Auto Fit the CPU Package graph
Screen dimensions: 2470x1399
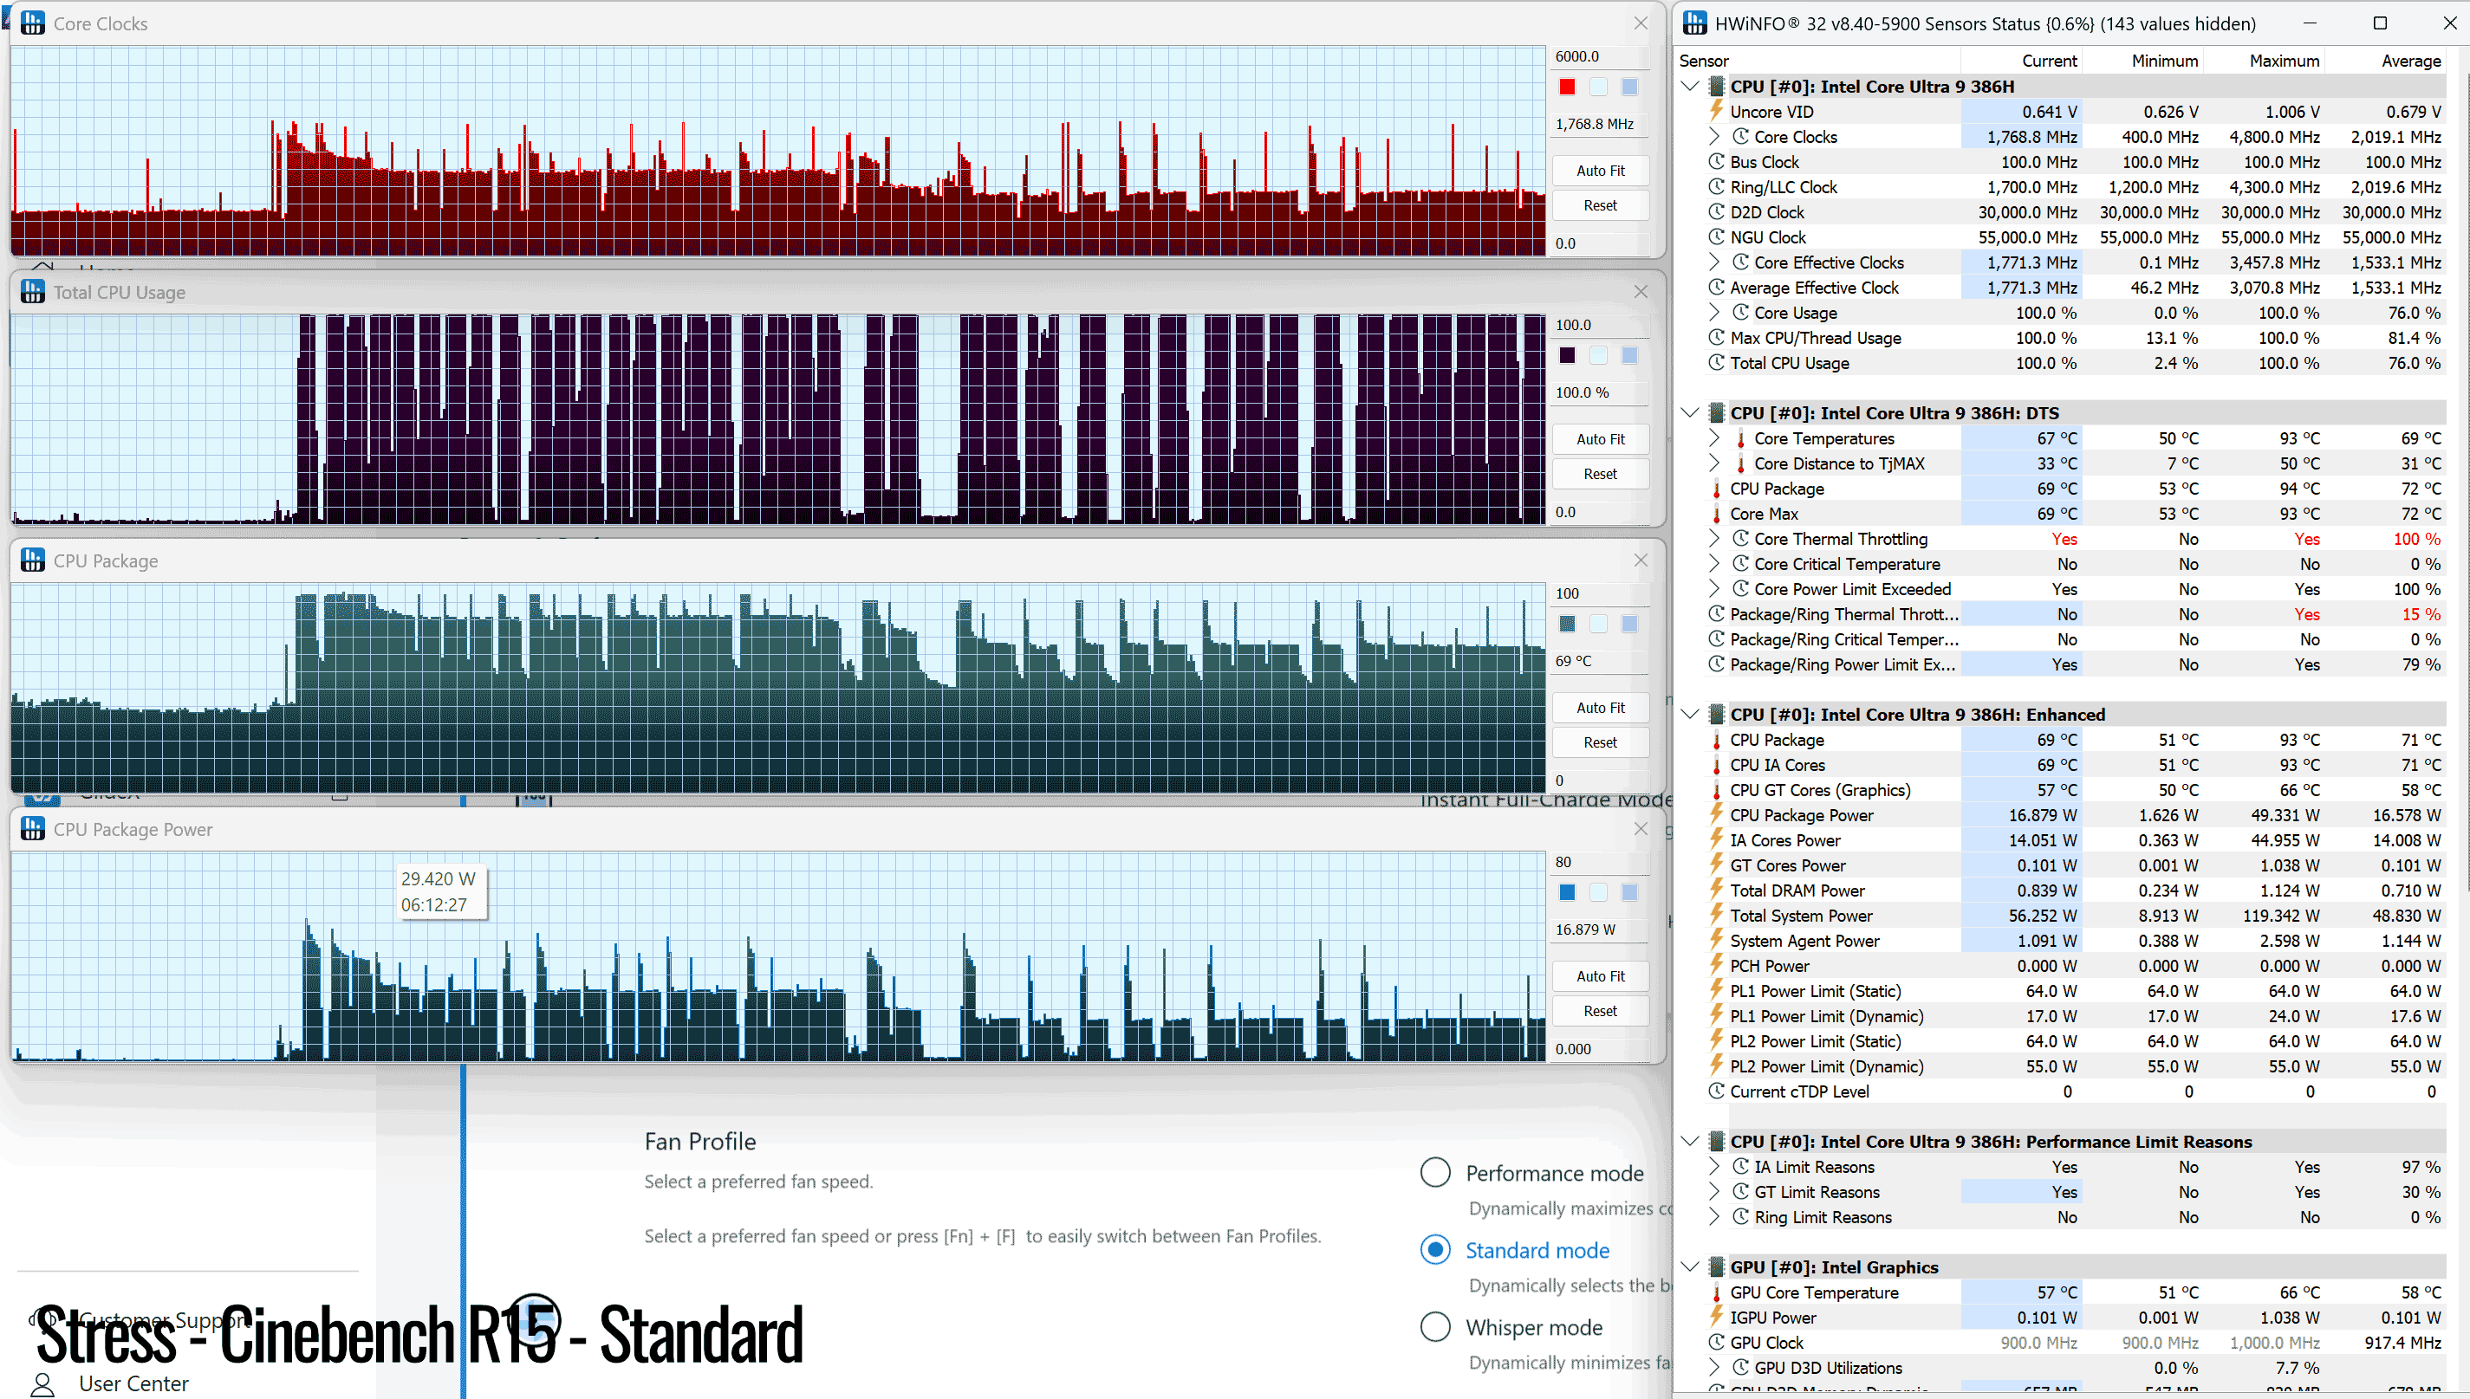(x=1600, y=707)
